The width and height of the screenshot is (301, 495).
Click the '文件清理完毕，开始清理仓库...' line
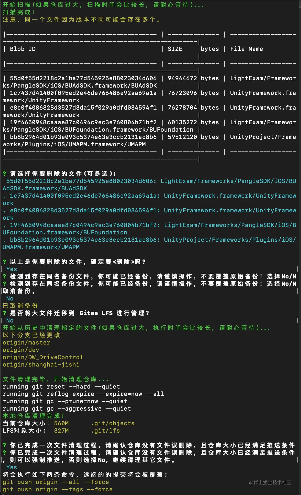point(55,379)
